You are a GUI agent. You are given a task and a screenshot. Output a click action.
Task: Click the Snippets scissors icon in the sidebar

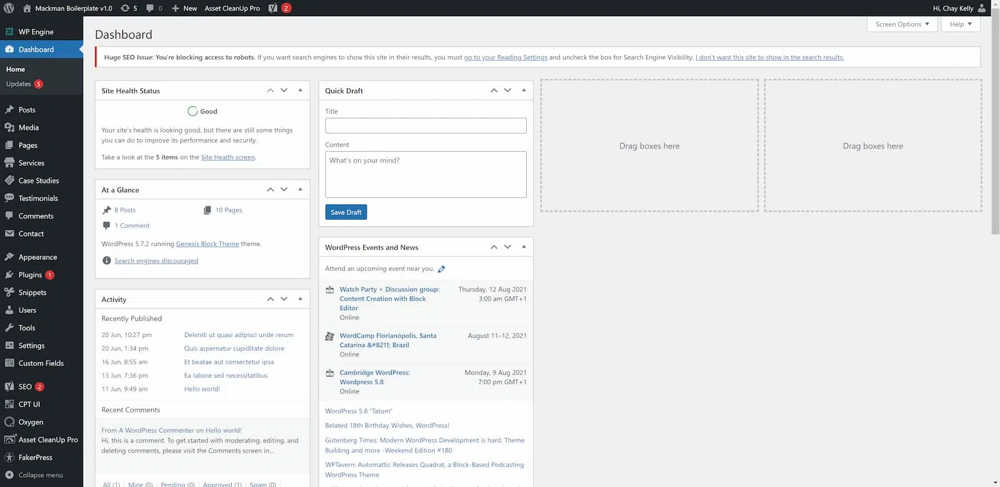pos(9,292)
